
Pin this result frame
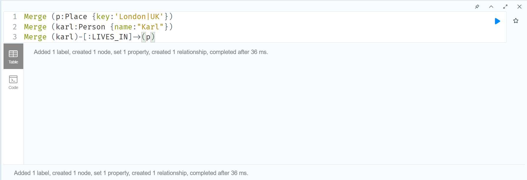(477, 6)
